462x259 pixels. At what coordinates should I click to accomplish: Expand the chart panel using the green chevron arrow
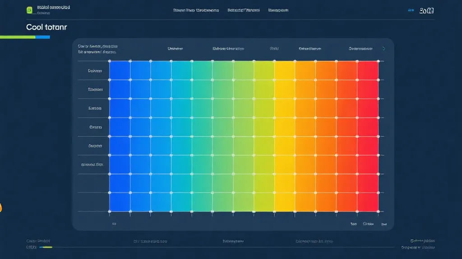384,49
